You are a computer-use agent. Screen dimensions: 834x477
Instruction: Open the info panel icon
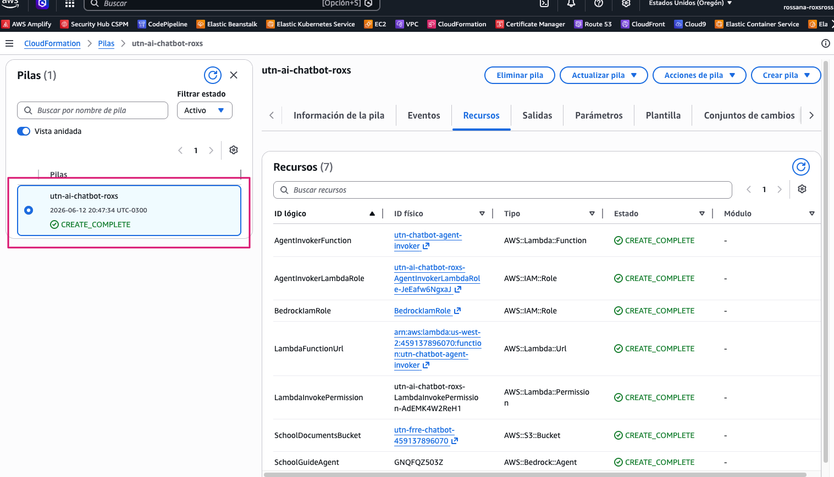pos(825,43)
